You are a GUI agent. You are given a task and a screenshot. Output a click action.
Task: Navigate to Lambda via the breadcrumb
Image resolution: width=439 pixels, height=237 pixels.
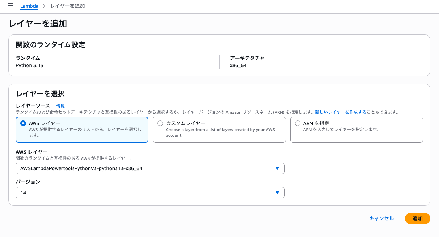pyautogui.click(x=29, y=6)
